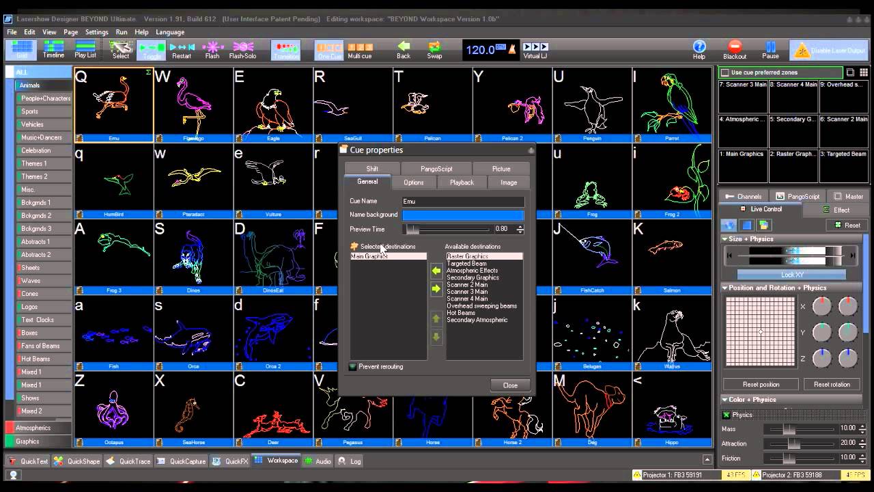Click the Pause output button
Image resolution: width=874 pixels, height=492 pixels.
(x=770, y=50)
